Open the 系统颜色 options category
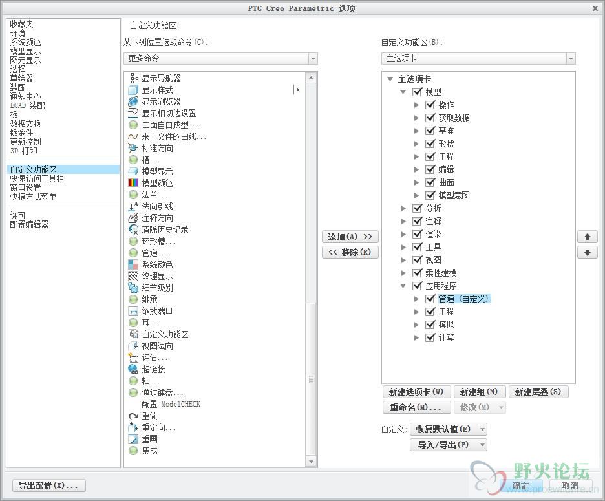605x501 pixels. (25, 43)
